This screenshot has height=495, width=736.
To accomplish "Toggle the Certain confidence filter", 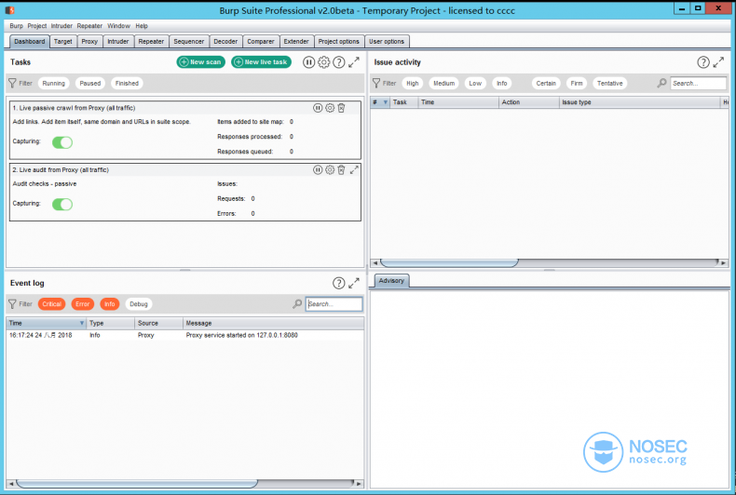I will (546, 83).
